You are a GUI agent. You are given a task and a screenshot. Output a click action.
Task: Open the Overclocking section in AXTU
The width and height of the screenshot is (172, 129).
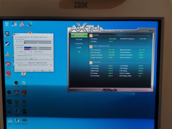(x=79, y=44)
